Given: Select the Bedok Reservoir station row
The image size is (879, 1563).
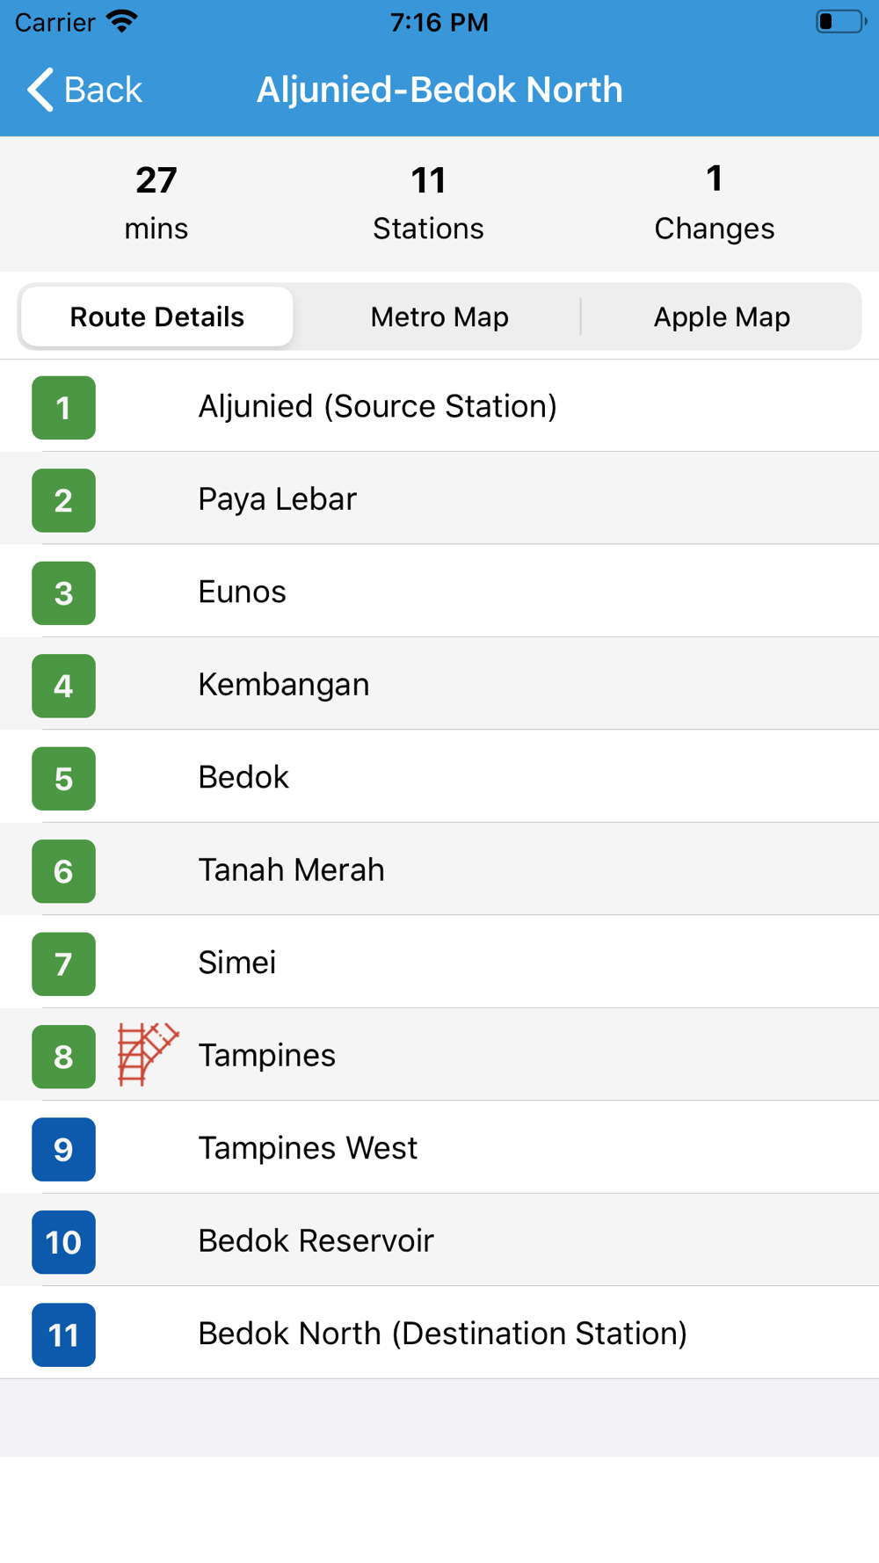Looking at the screenshot, I should click(x=439, y=1240).
